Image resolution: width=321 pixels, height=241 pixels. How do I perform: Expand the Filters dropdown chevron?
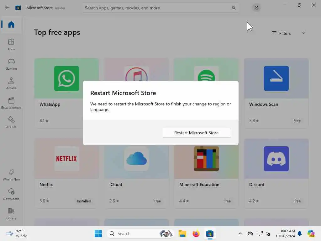303,33
